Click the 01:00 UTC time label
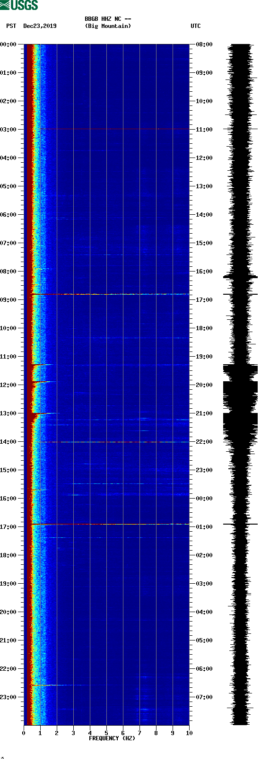The height and width of the screenshot is (763, 261). point(204,527)
